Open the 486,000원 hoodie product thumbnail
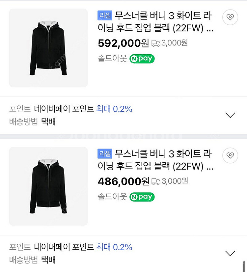The height and width of the screenshot is (272, 247). [48, 186]
